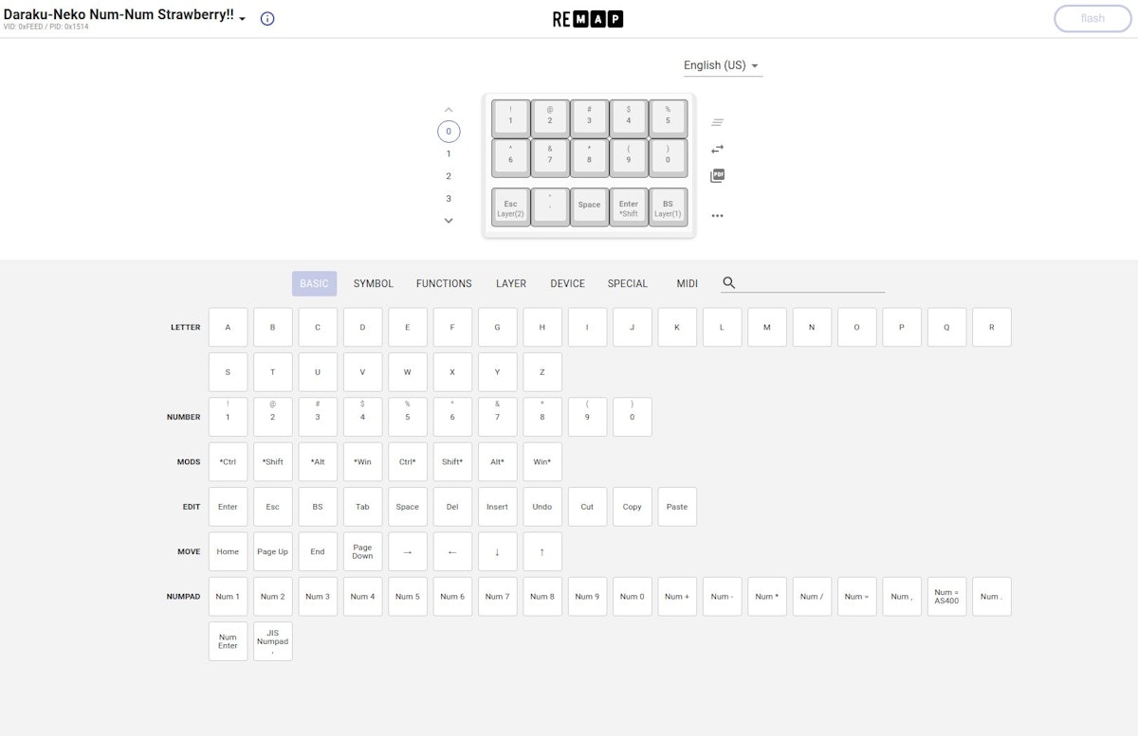Viewport: 1138px width, 736px height.
Task: Open the FUNCTIONS keycode tab
Action: (x=444, y=283)
